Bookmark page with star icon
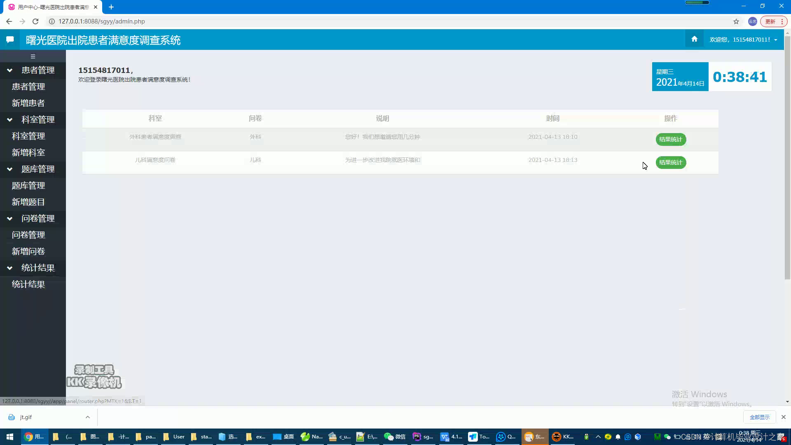791x445 pixels. point(736,21)
